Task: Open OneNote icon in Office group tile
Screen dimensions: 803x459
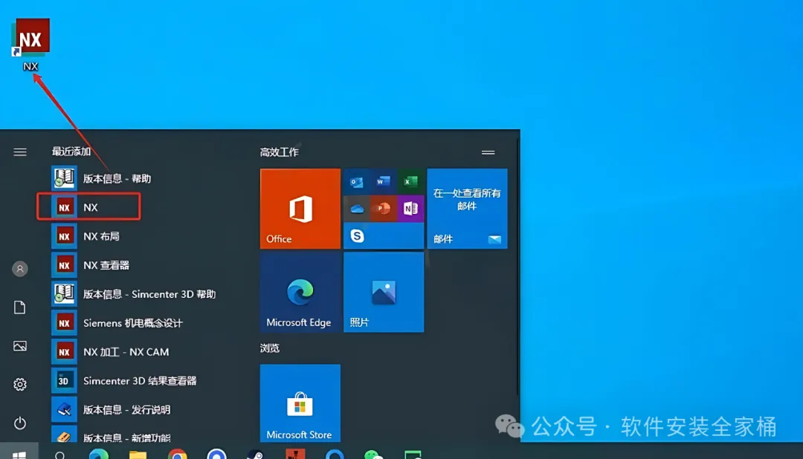Action: [x=410, y=208]
